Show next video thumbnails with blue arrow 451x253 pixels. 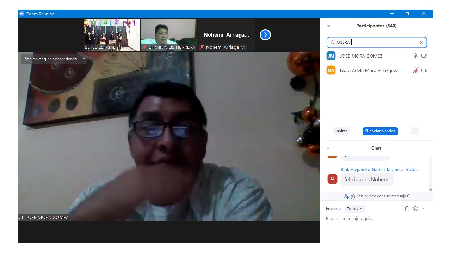265,35
